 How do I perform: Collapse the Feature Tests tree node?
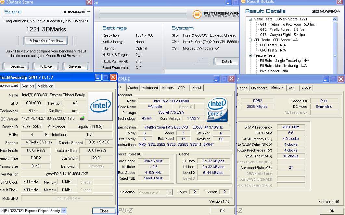point(250,55)
